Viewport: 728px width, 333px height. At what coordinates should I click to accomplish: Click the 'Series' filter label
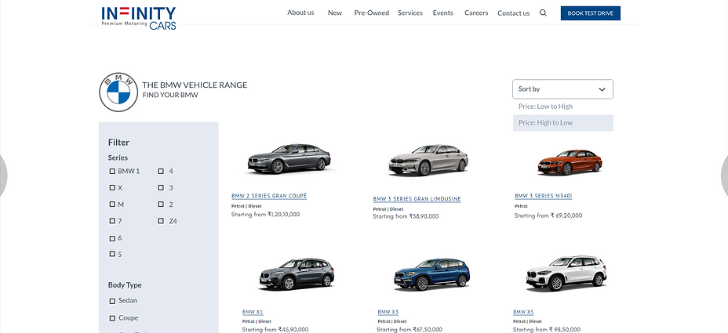pos(118,157)
